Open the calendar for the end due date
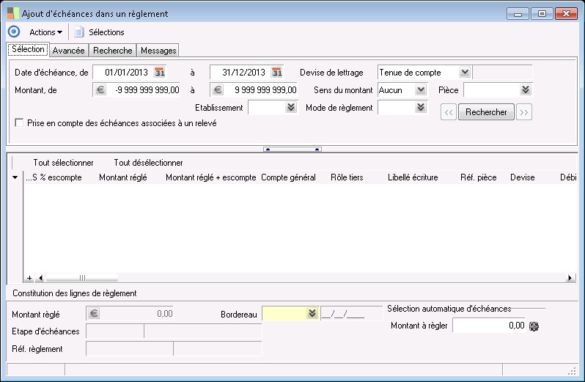Screen dimensions: 585x382 point(276,72)
